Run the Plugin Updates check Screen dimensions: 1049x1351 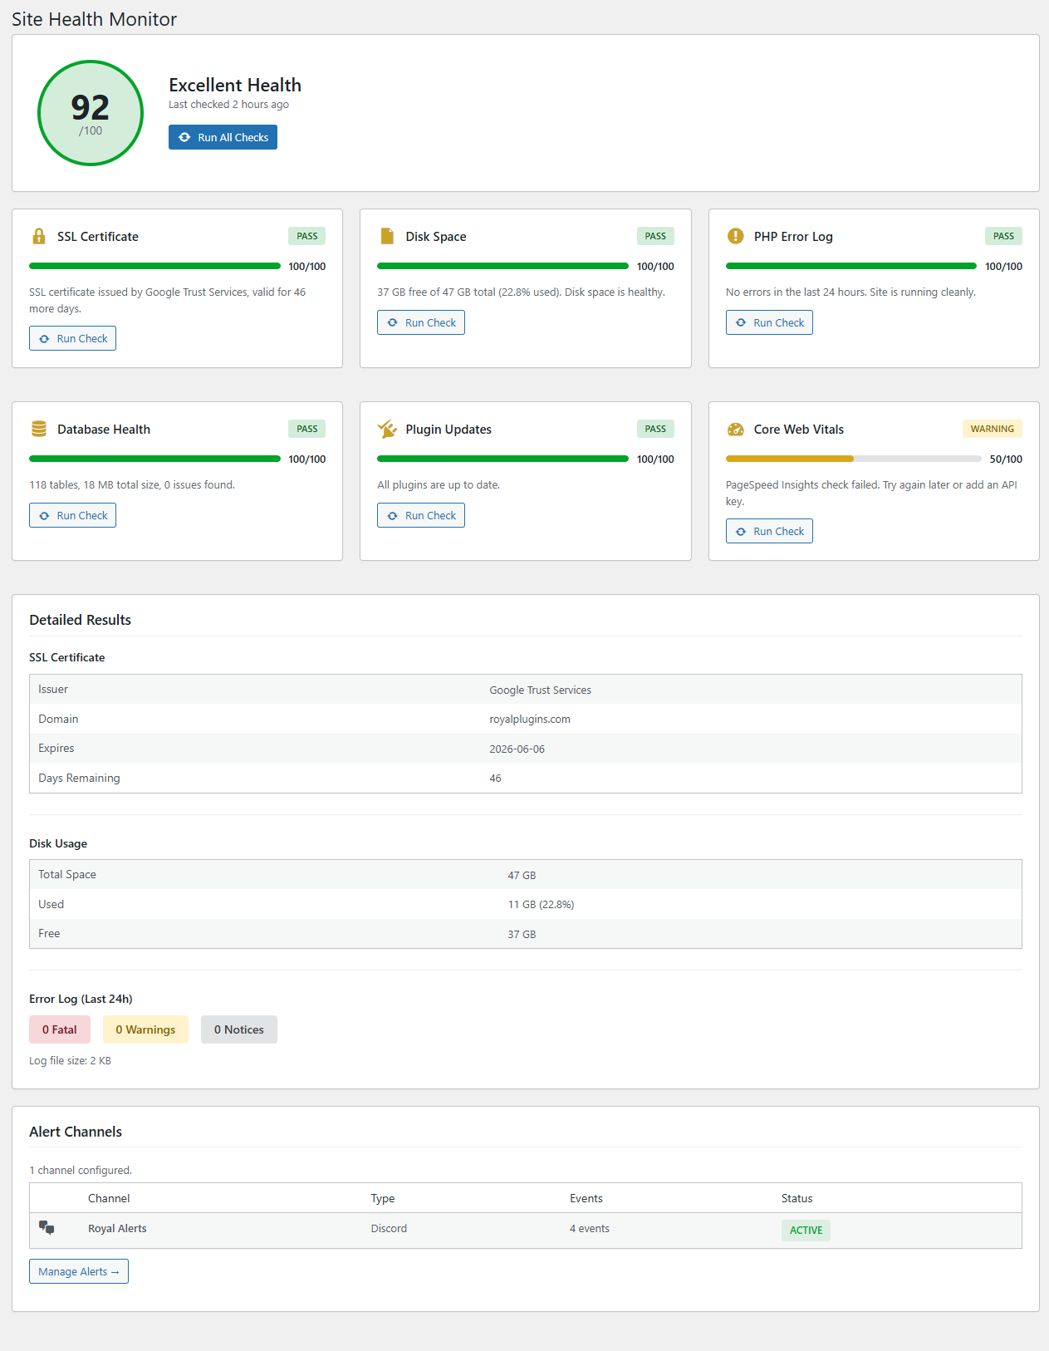(x=421, y=516)
